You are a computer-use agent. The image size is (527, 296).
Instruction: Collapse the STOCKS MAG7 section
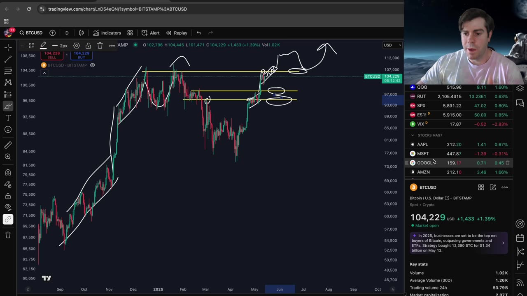click(413, 135)
